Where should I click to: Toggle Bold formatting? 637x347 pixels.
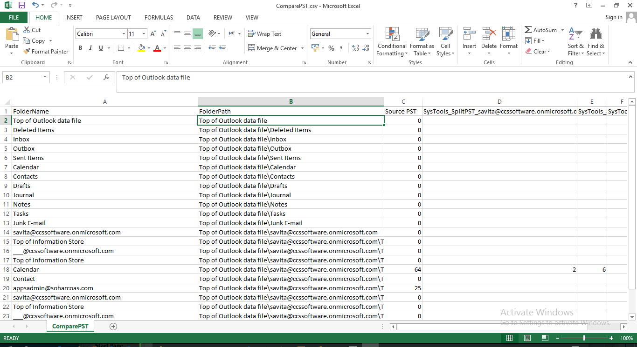[80, 48]
